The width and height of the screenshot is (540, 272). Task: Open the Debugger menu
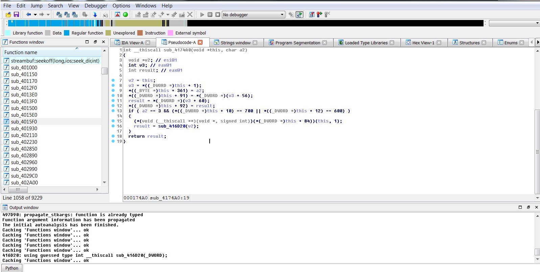[96, 6]
